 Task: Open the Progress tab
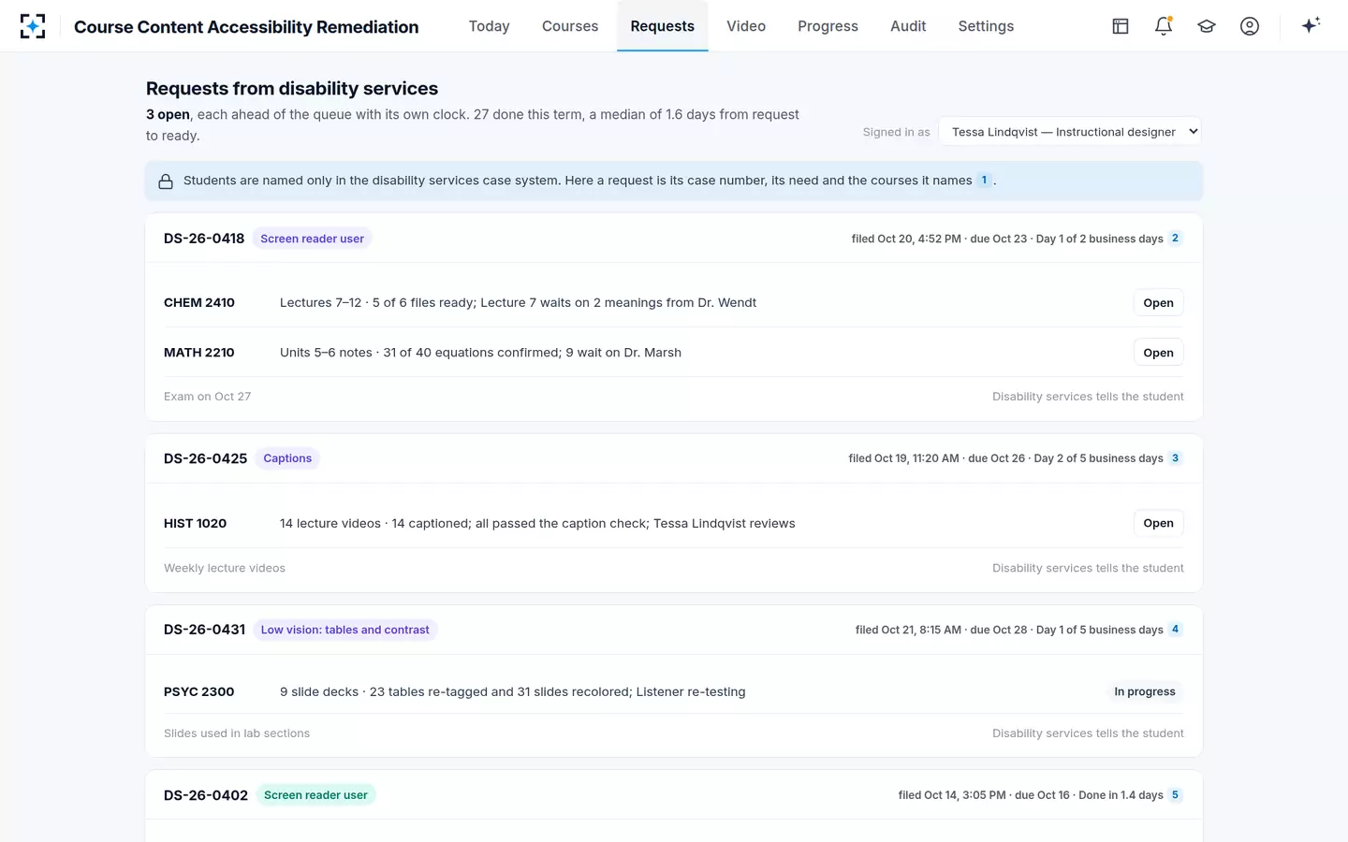(828, 26)
